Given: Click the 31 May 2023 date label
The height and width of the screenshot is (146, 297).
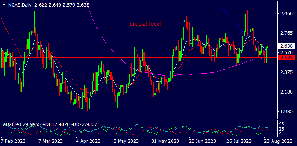Looking at the screenshot, I should pyautogui.click(x=165, y=141).
